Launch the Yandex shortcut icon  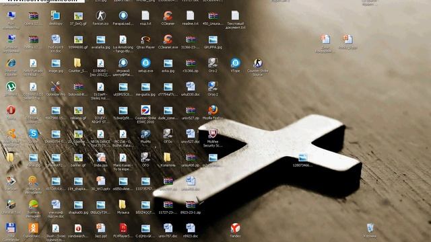click(x=235, y=229)
